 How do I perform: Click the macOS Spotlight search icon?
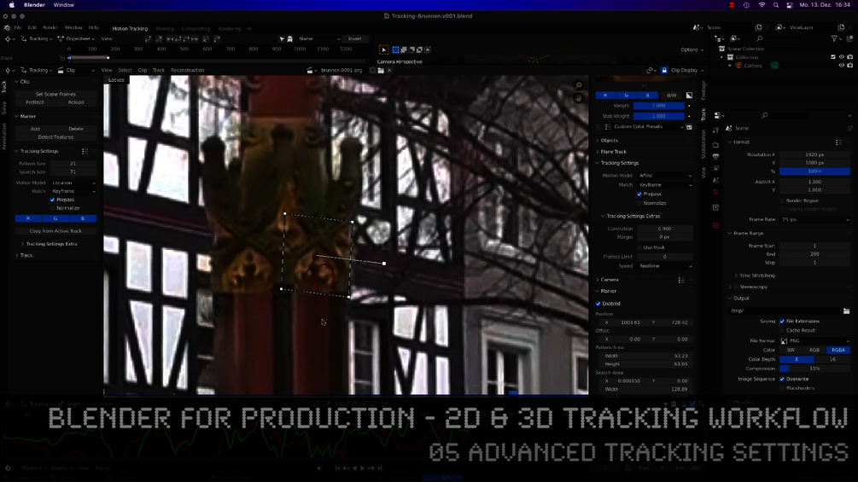776,5
